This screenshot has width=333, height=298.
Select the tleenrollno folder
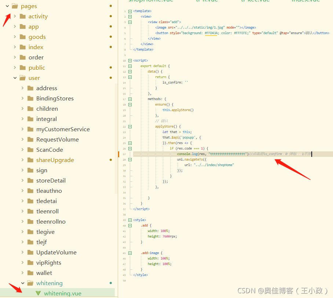click(x=51, y=222)
